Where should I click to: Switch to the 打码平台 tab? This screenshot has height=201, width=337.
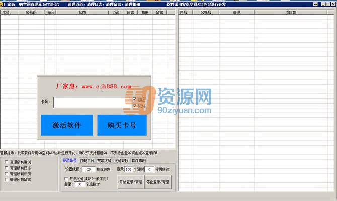point(87,161)
